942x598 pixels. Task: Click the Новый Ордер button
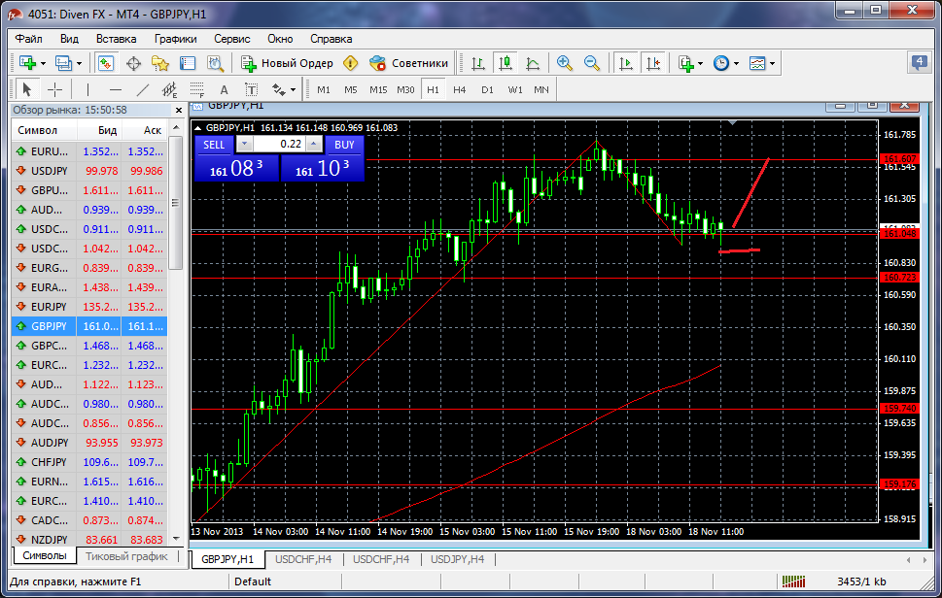pos(287,63)
